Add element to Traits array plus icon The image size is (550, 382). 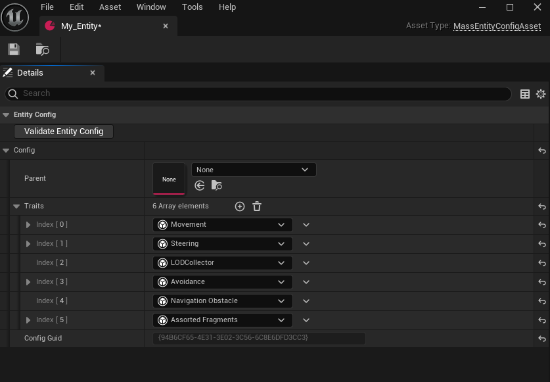tap(240, 206)
